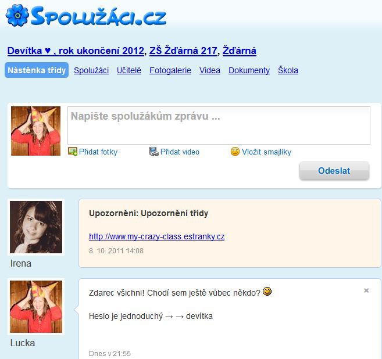Screen dimensions: 382x359
Task: Click the name Lucka under the photo
Action: coord(23,343)
